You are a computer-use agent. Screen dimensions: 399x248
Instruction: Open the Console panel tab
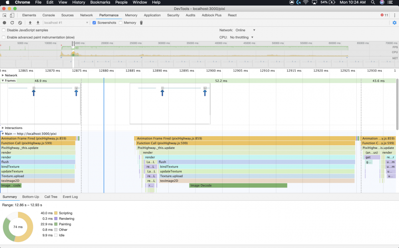49,15
